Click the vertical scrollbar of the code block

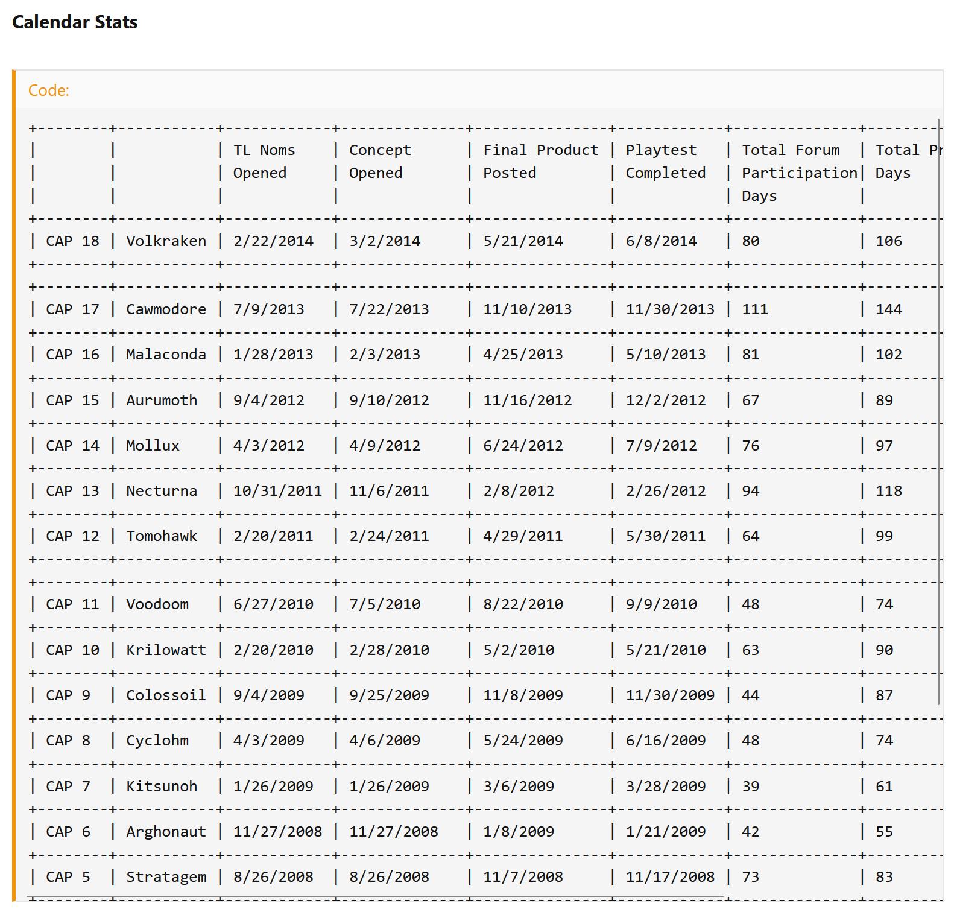click(939, 412)
